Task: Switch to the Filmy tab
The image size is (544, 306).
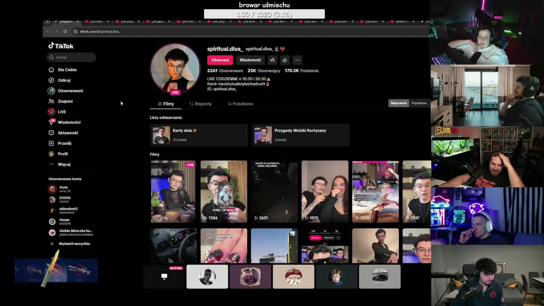Action: point(166,104)
